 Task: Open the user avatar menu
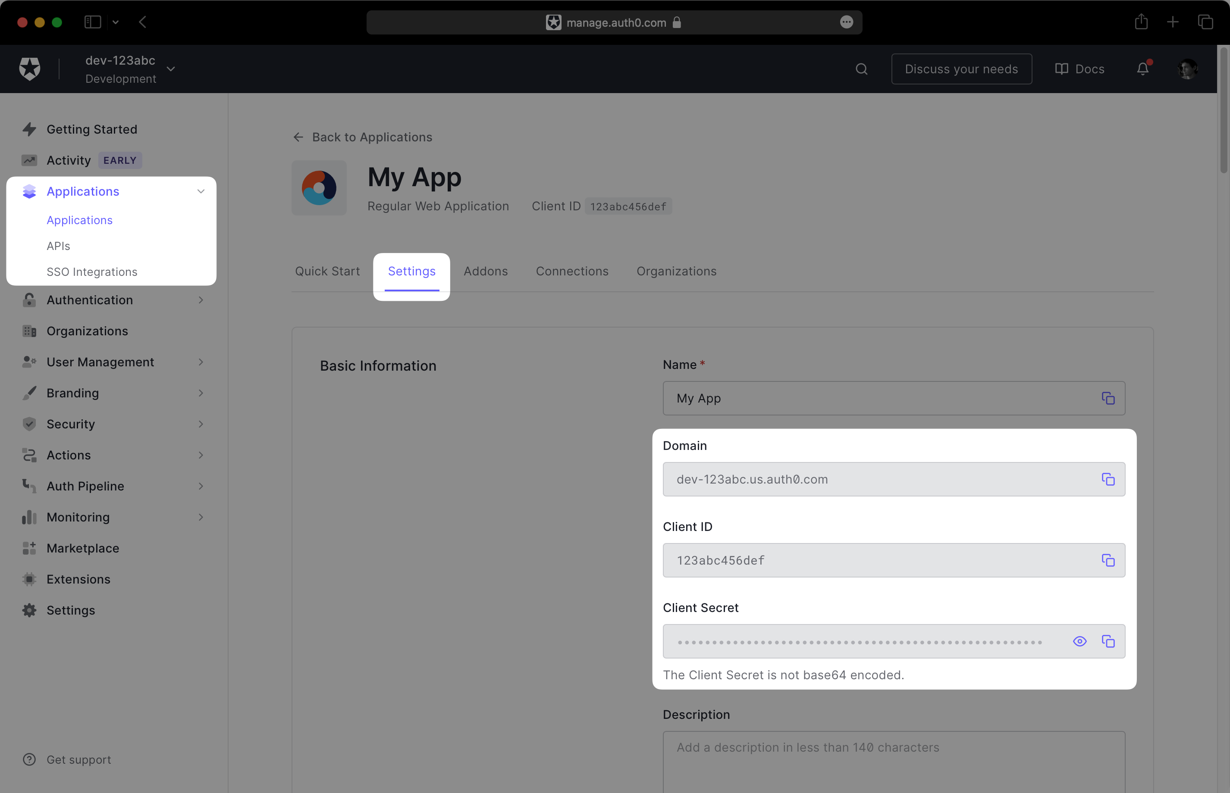1187,69
